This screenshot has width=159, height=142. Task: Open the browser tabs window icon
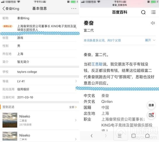134,136
